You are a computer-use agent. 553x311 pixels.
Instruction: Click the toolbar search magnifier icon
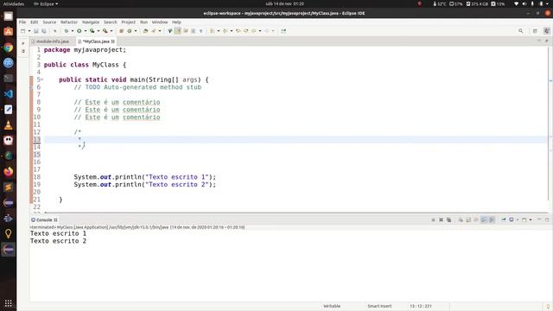pyautogui.click(x=520, y=31)
